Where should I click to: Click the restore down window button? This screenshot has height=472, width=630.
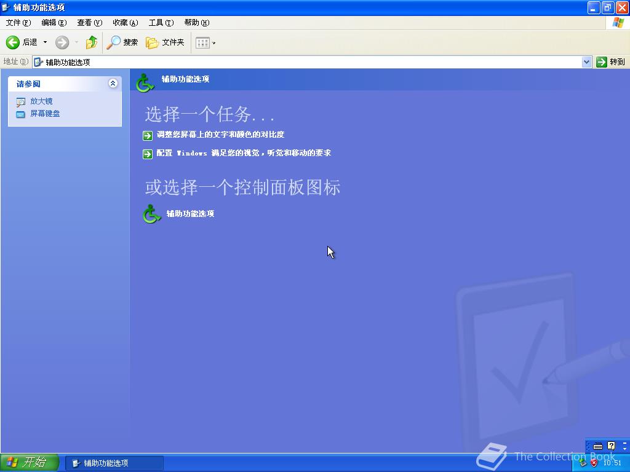point(607,7)
